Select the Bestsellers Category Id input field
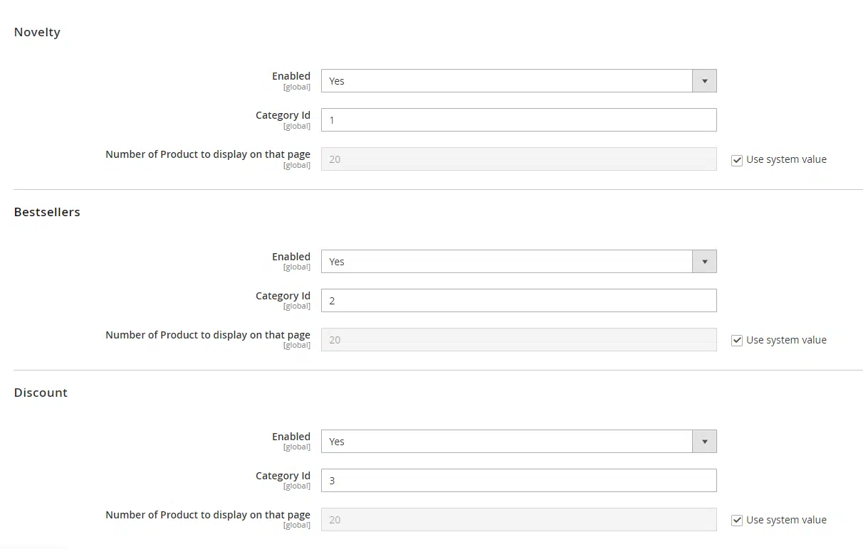 click(x=518, y=300)
